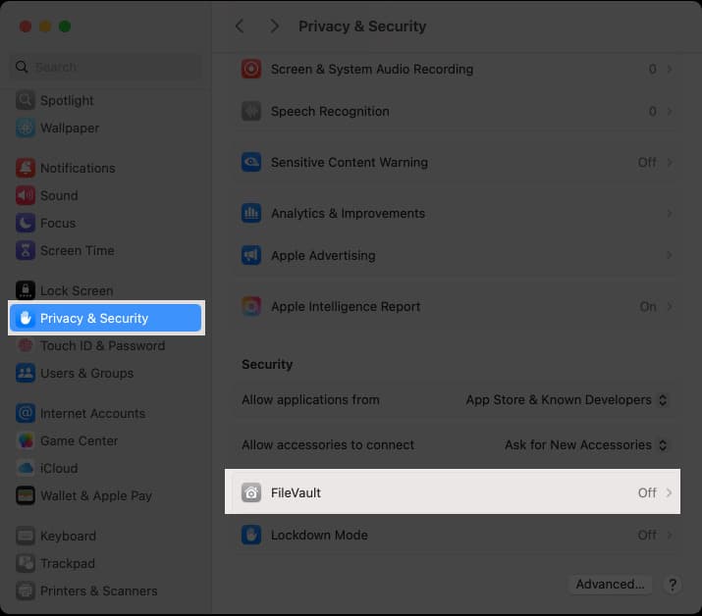Click Sensitive Content Warning Off value

pyautogui.click(x=647, y=162)
